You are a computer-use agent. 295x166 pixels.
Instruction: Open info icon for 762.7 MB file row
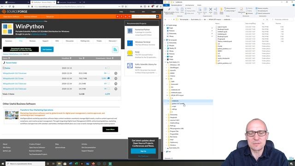click(x=116, y=78)
